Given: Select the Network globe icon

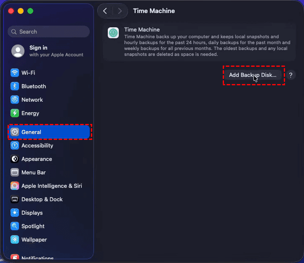Looking at the screenshot, I should [x=15, y=100].
